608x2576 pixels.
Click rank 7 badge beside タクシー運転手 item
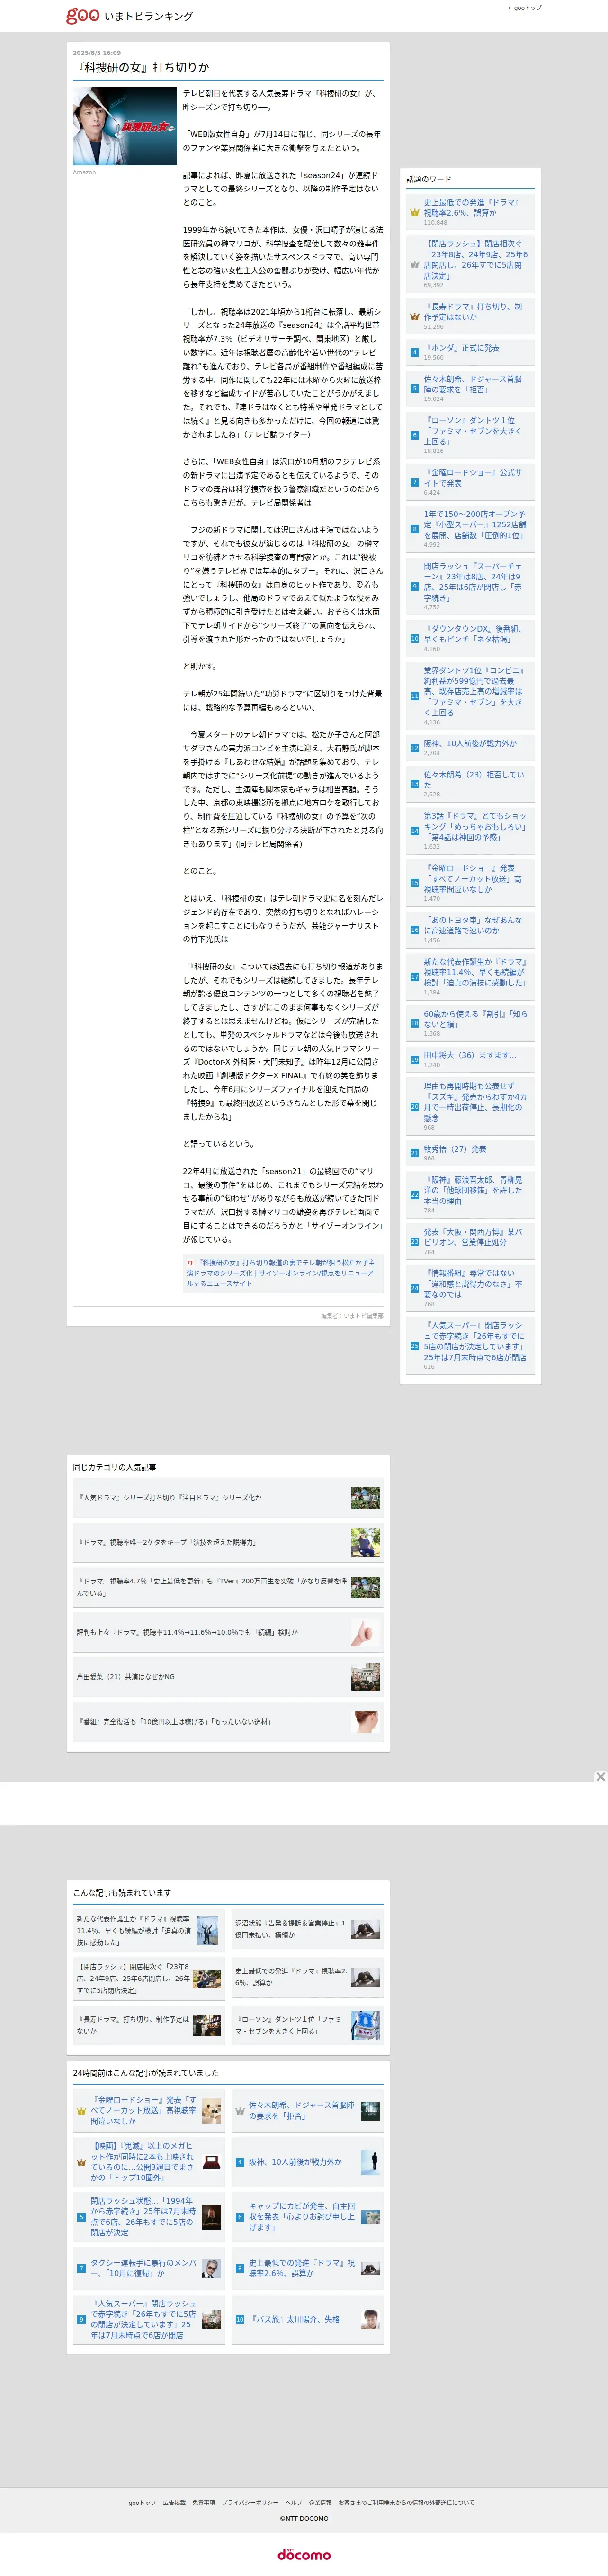pyautogui.click(x=82, y=2268)
